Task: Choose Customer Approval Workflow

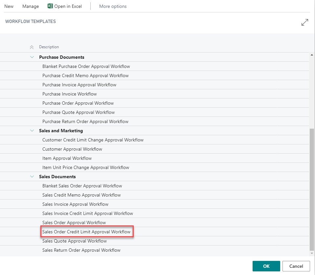Action: click(72, 149)
